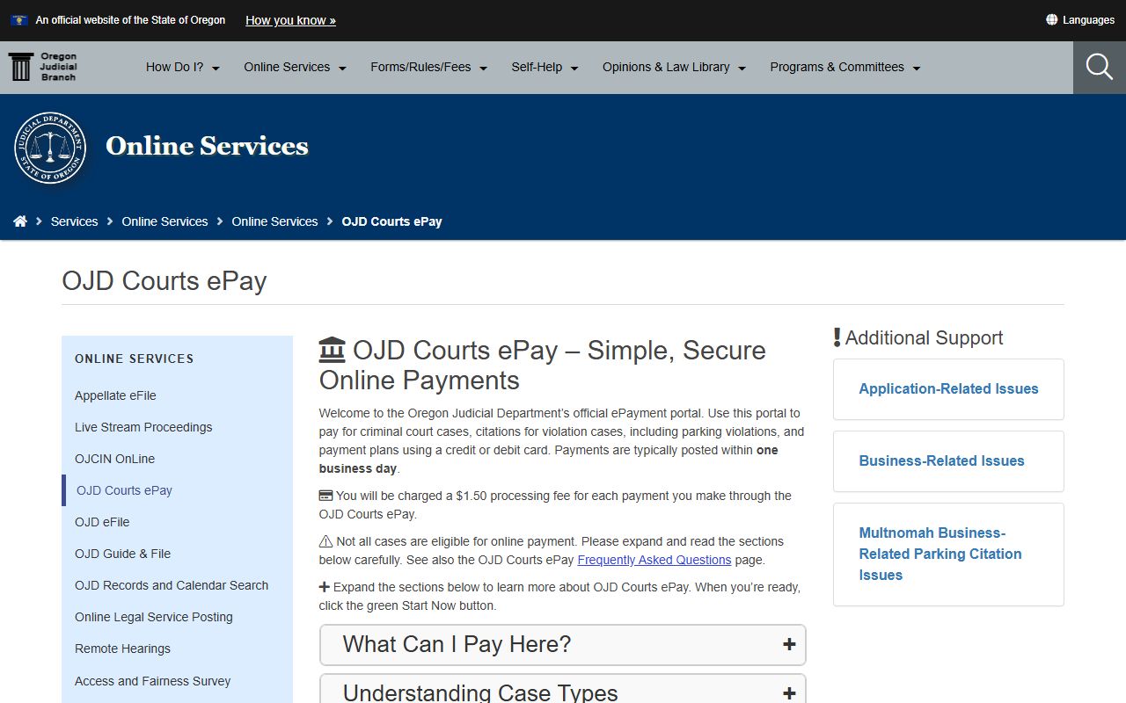Follow the Frequently Asked Questions link

654,560
